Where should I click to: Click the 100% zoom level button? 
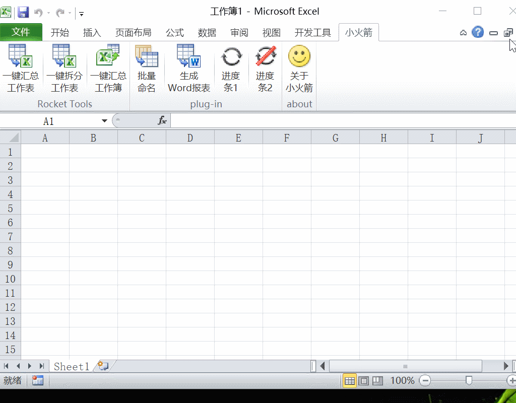tap(402, 381)
